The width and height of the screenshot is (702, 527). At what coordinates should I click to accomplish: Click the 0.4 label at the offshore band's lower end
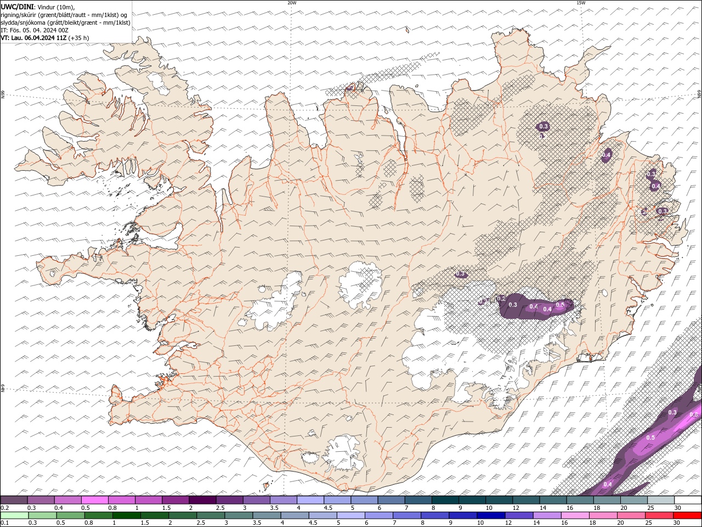tap(608, 484)
